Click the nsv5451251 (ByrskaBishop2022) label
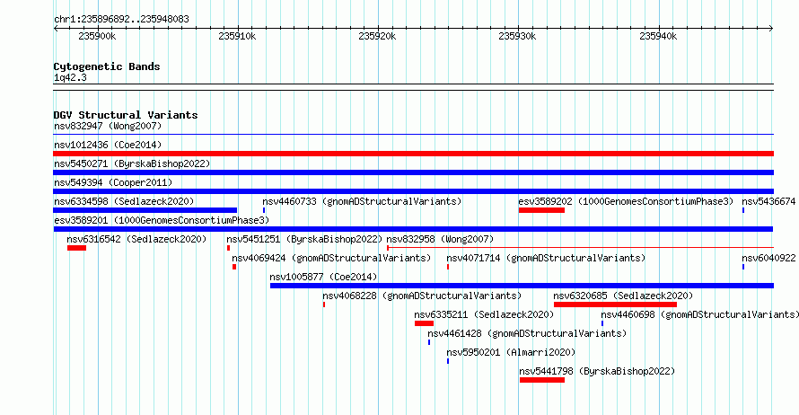 (x=304, y=239)
